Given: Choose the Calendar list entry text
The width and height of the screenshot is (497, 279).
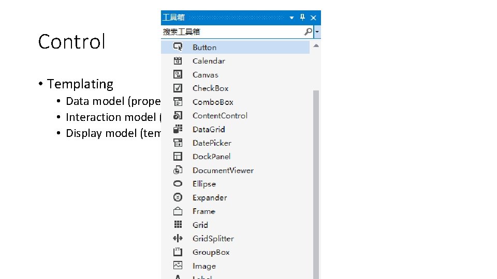Looking at the screenshot, I should click(x=209, y=61).
